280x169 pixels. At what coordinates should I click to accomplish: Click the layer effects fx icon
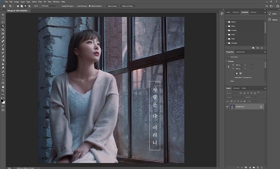242,167
